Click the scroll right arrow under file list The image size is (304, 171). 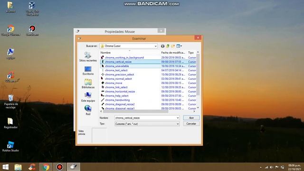click(194, 112)
